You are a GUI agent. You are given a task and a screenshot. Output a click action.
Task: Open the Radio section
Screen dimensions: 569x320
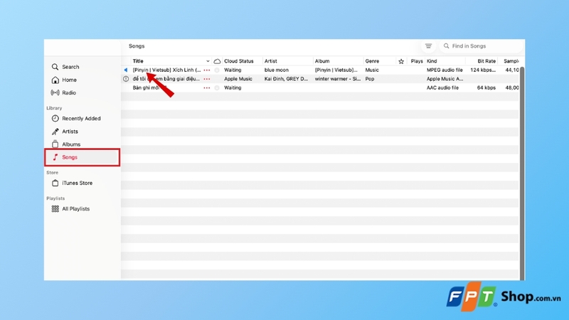(69, 92)
